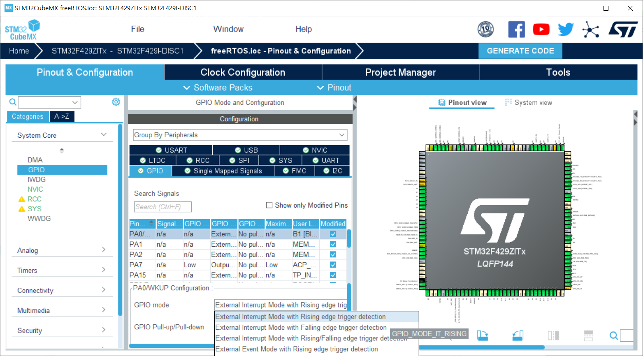Click the GENERATE CODE button
This screenshot has height=356, width=643.
(x=520, y=51)
